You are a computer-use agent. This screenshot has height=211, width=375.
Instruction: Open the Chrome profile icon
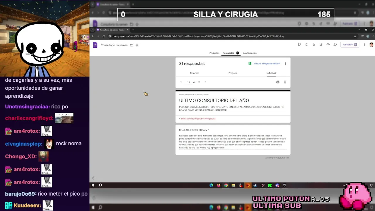(368, 36)
